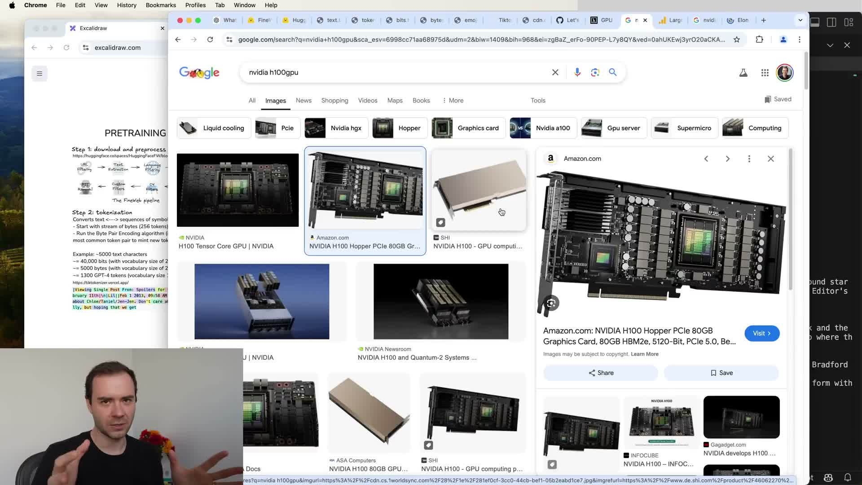Click the Share button in preview panel

coord(601,373)
